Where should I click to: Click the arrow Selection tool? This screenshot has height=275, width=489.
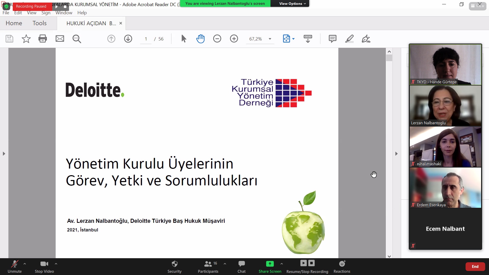[184, 39]
